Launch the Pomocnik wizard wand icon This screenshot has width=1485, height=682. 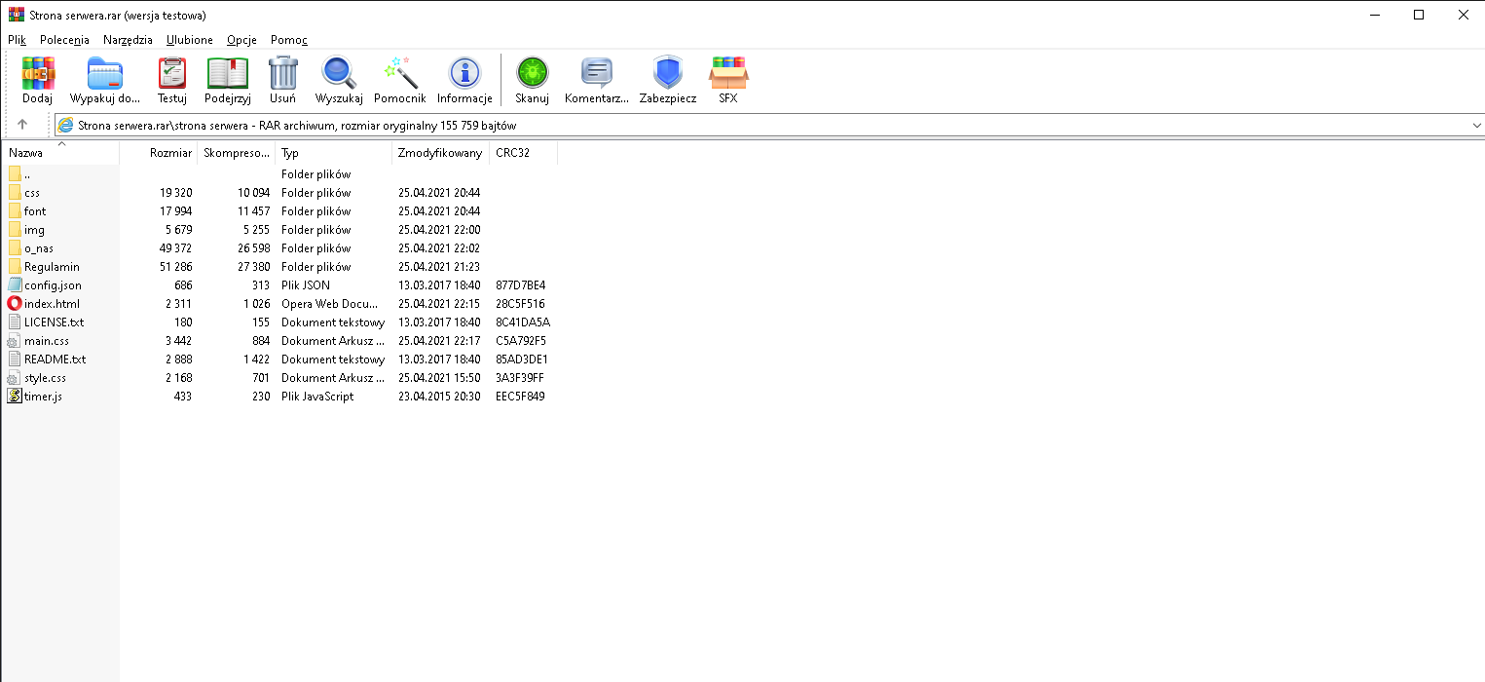point(400,74)
